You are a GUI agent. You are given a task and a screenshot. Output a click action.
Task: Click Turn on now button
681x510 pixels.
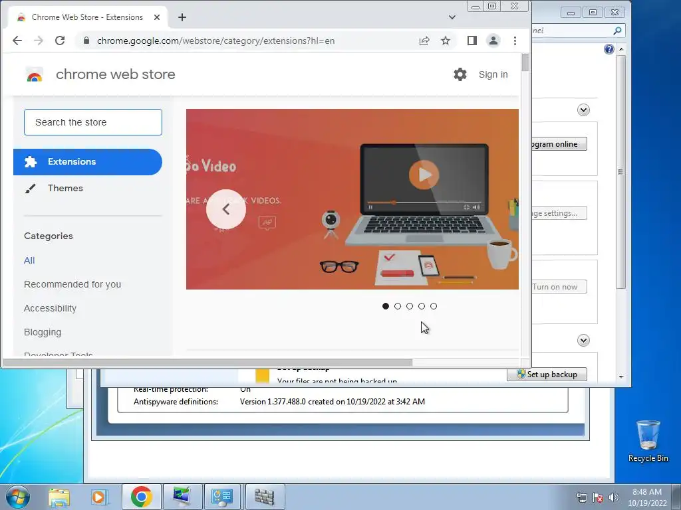click(559, 287)
